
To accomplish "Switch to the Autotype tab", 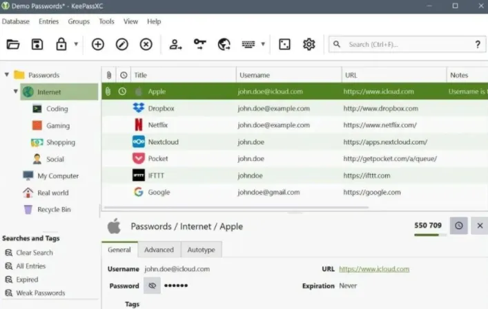I will coord(201,250).
